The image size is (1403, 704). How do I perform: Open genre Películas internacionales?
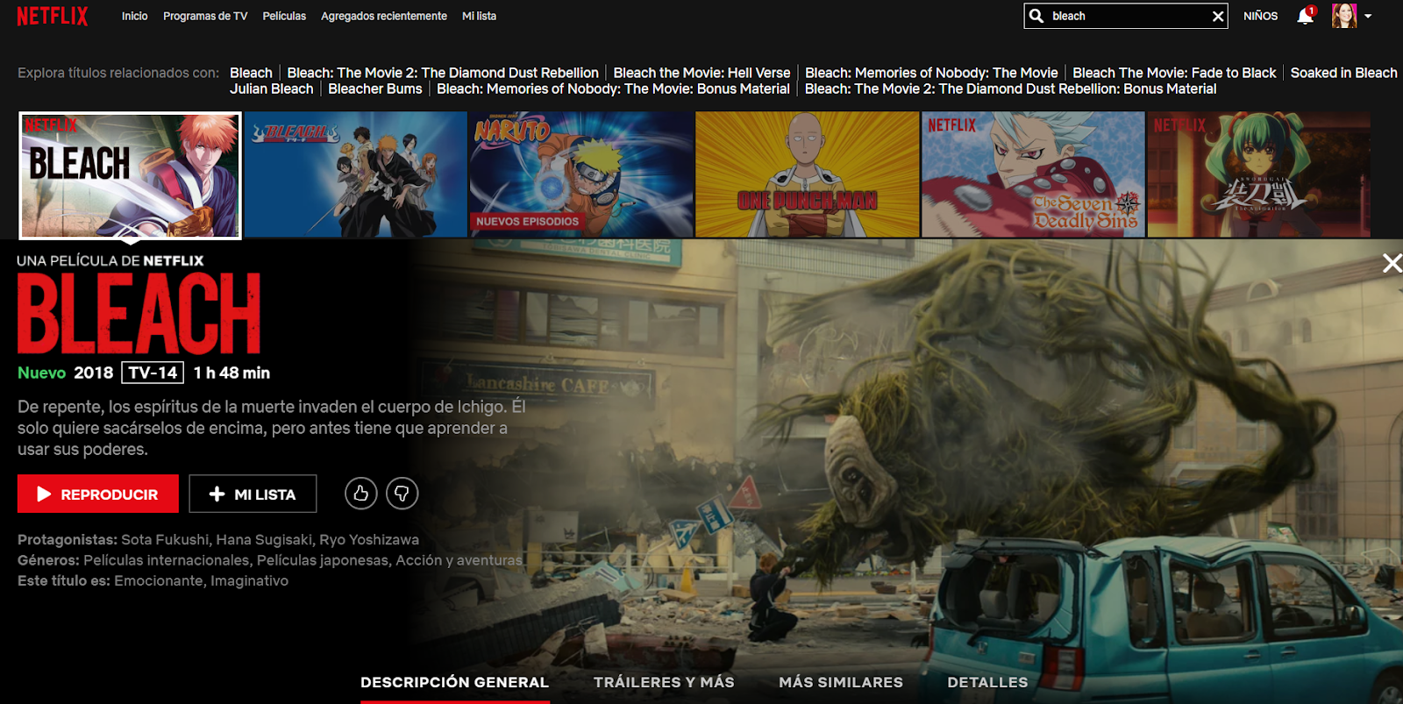(x=166, y=559)
